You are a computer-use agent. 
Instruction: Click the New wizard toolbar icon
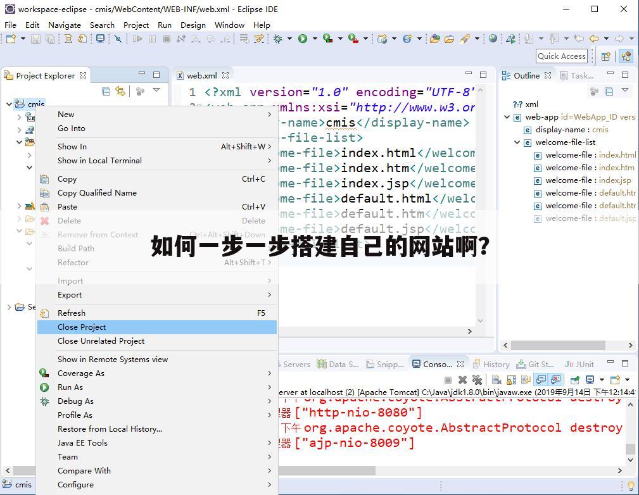[x=11, y=39]
